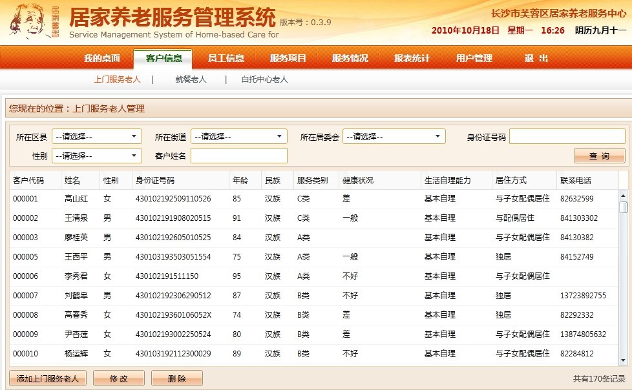This screenshot has width=632, height=390.
Task: Open the 报表统计 menu
Action: (411, 58)
